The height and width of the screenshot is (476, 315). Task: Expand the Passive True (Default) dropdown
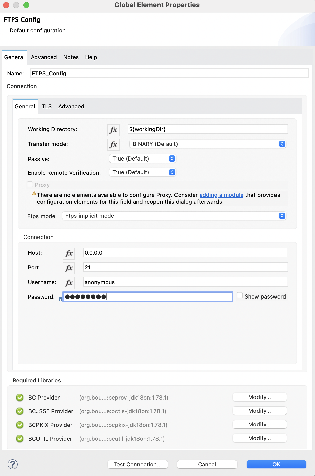pos(143,159)
